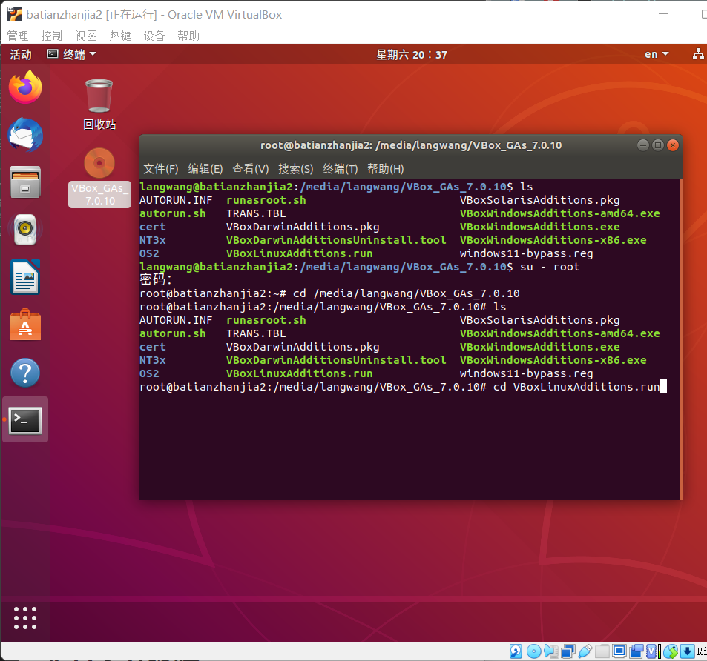707x661 pixels.
Task: Click the terminal title bar text
Action: pyautogui.click(x=411, y=145)
